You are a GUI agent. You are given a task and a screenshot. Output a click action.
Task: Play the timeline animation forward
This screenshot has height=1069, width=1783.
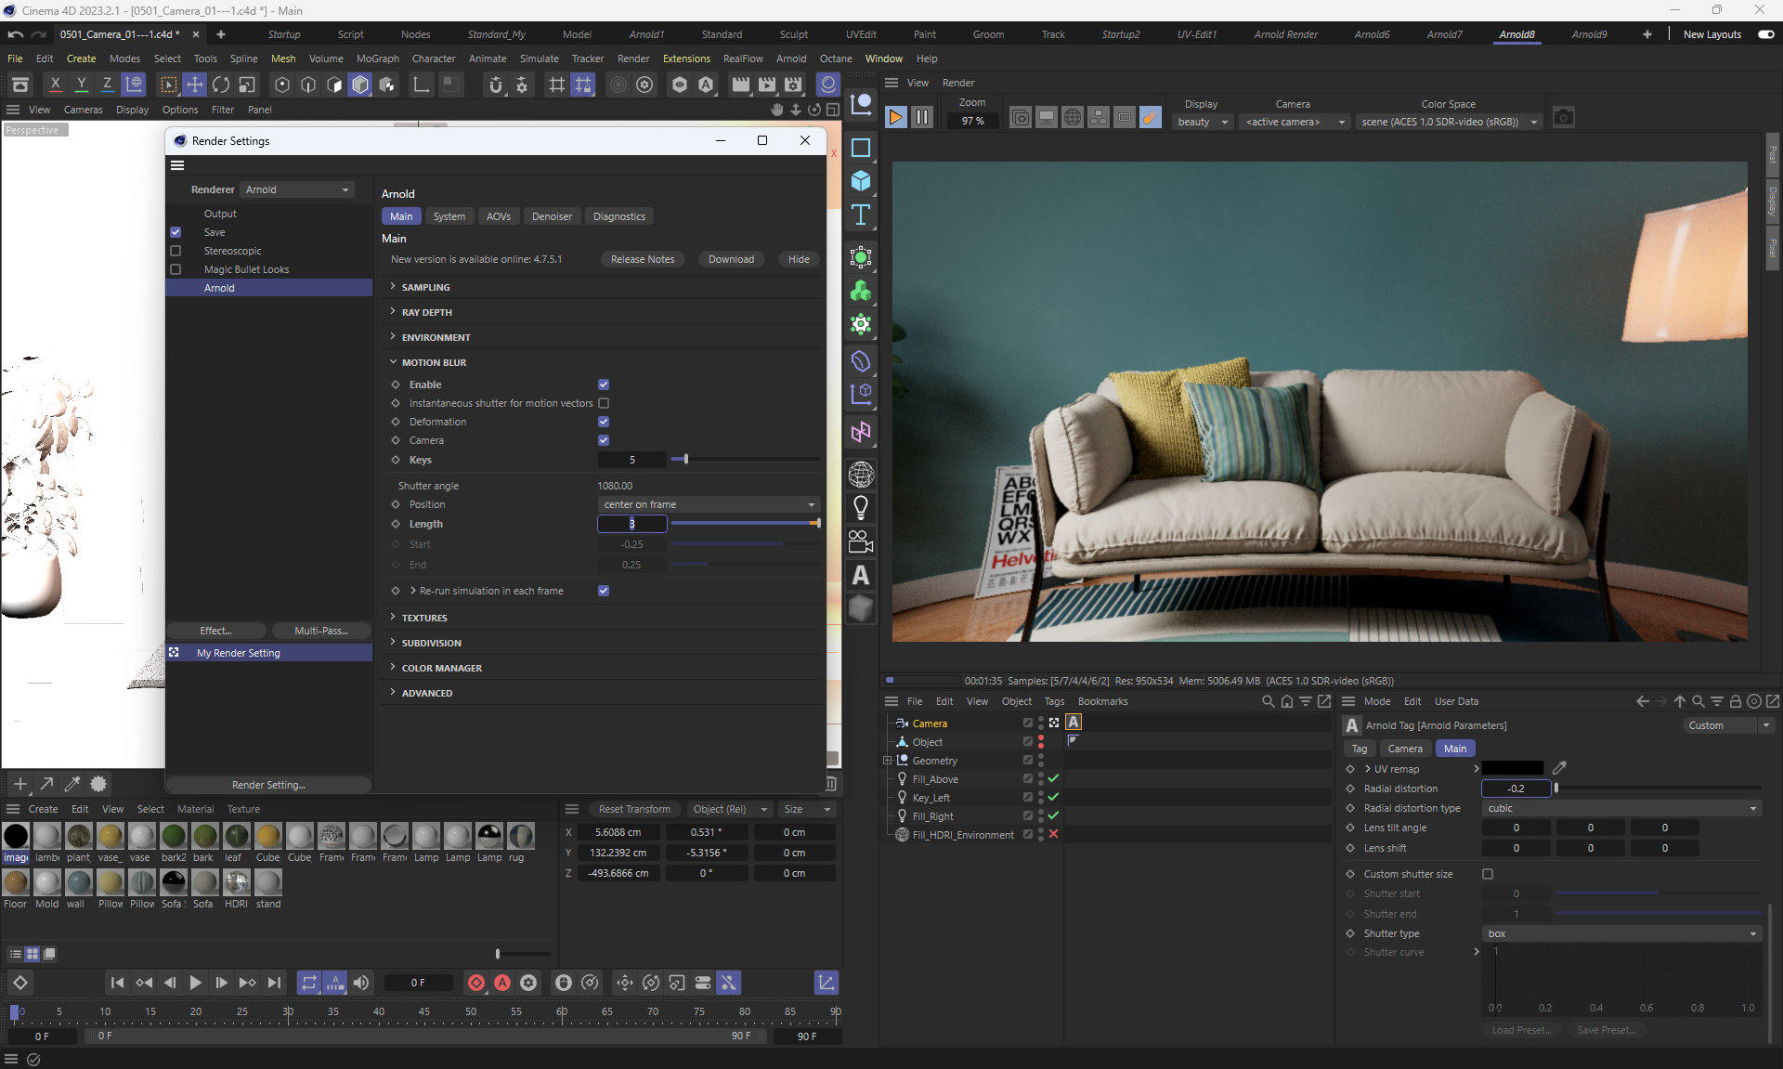195,983
